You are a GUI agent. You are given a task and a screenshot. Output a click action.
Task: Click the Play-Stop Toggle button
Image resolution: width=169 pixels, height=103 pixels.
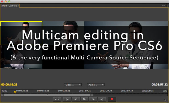click(x=84, y=99)
